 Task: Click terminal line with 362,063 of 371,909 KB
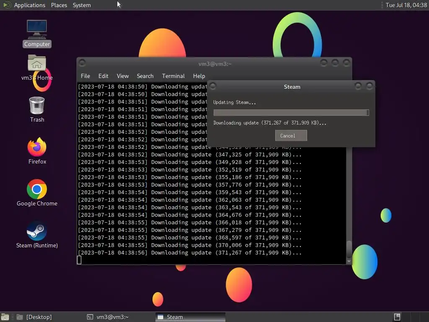tap(190, 200)
